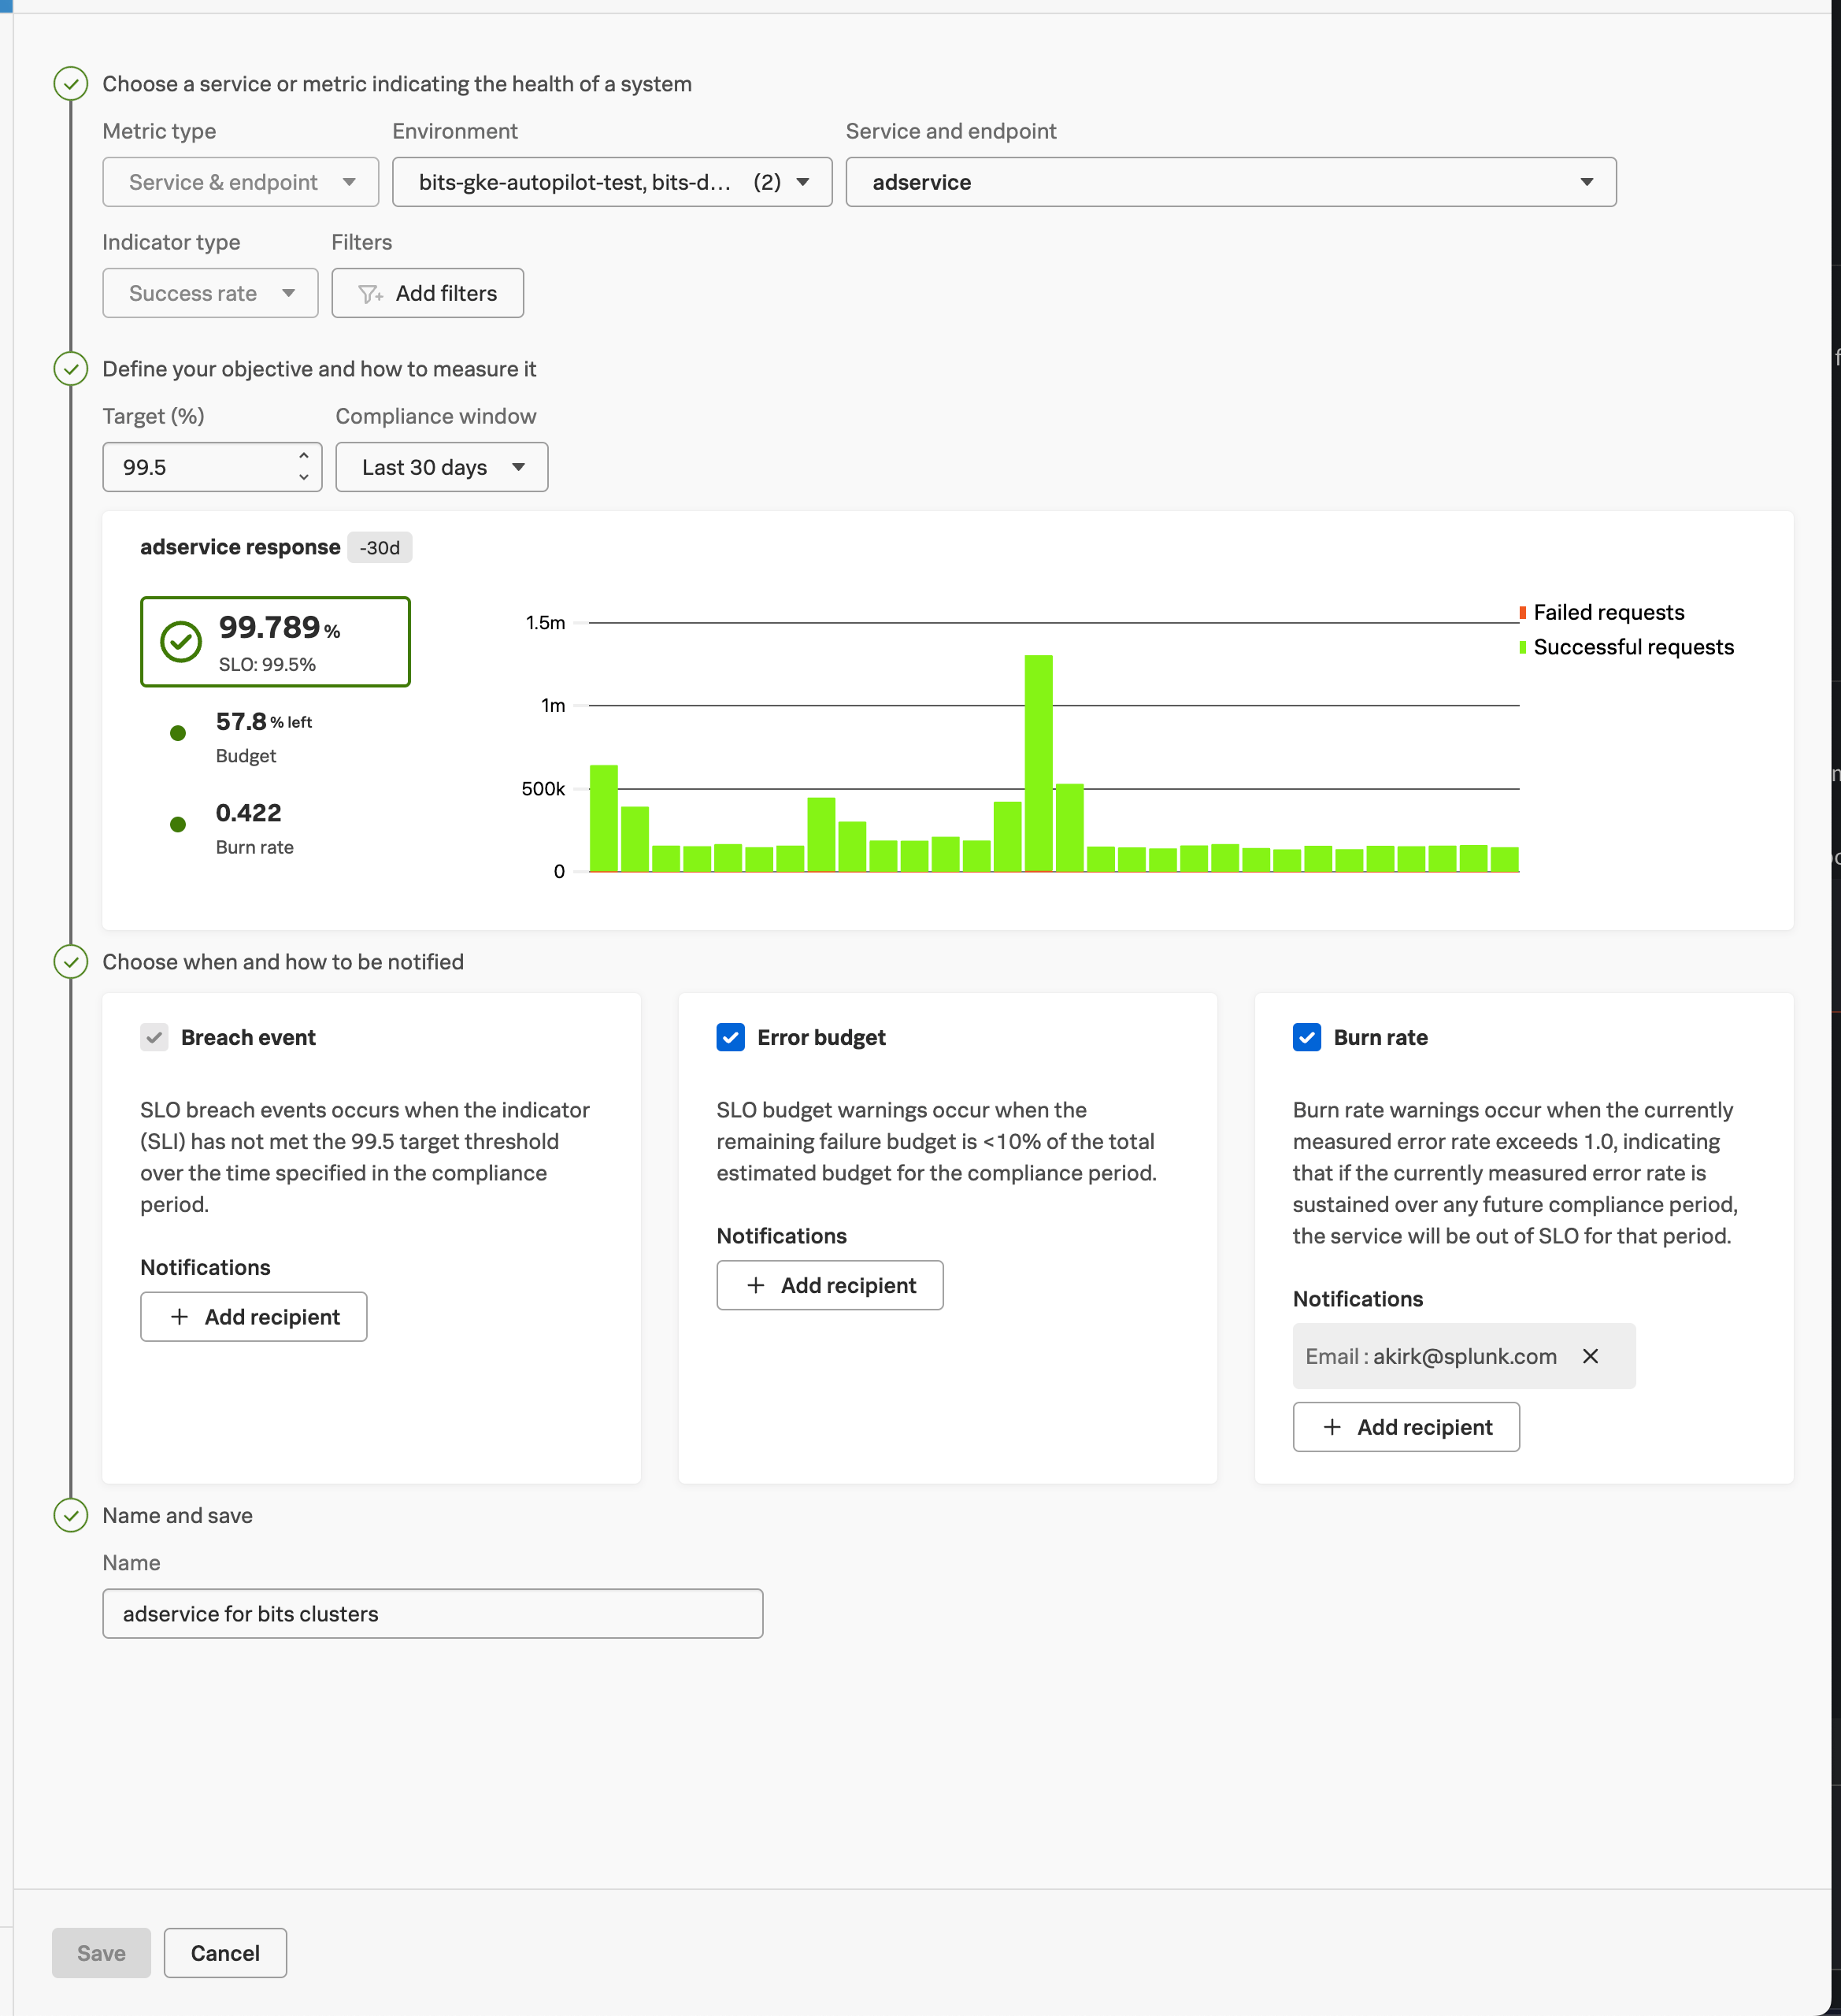This screenshot has height=2016, width=1841.
Task: Open the Success rate indicator type dropdown
Action: [x=210, y=293]
